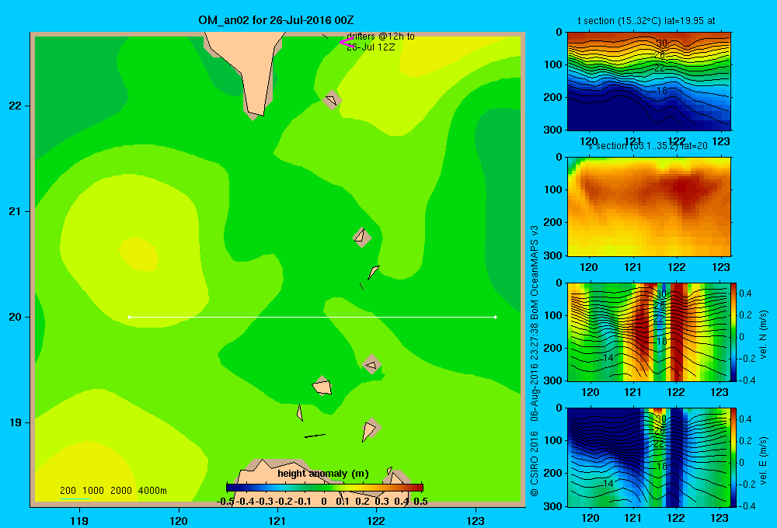The height and width of the screenshot is (528, 777).
Task: Click the vel. N color scale bar
Action: point(733,332)
